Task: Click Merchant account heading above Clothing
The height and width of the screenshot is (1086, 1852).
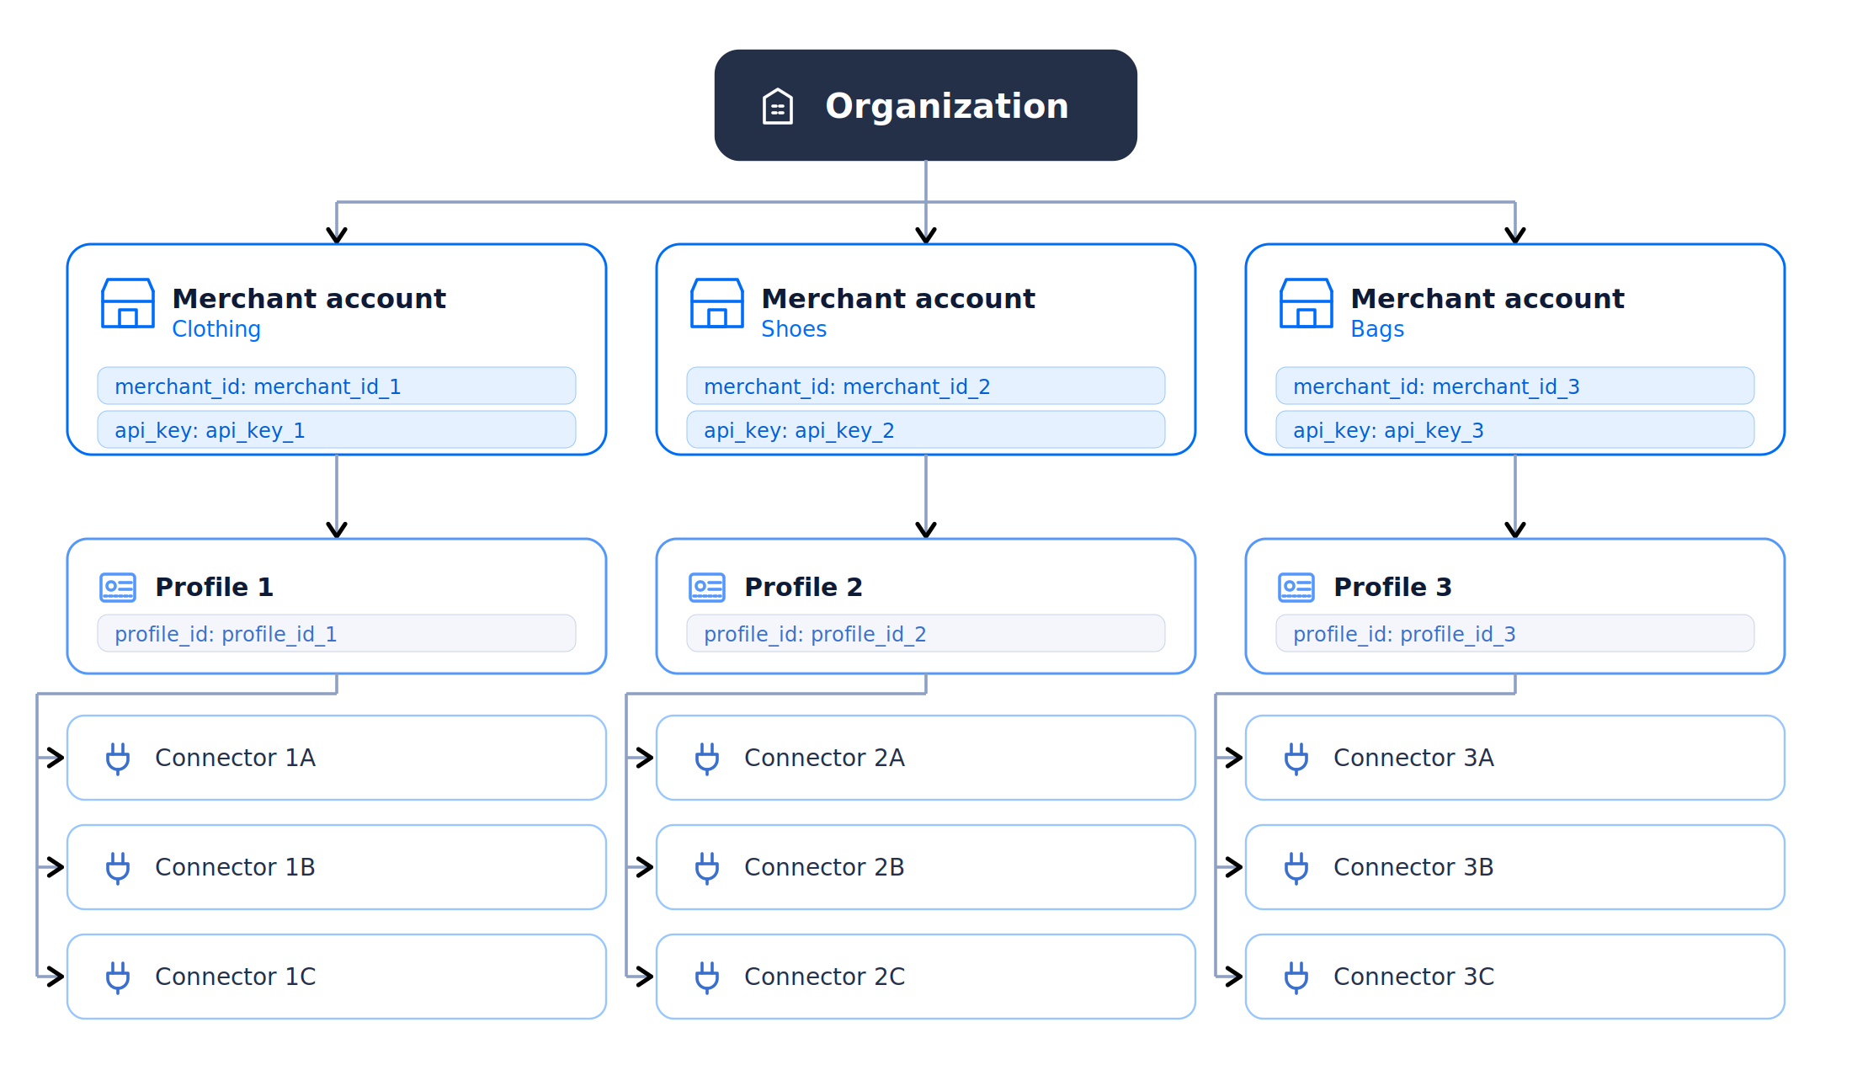Action: (309, 299)
